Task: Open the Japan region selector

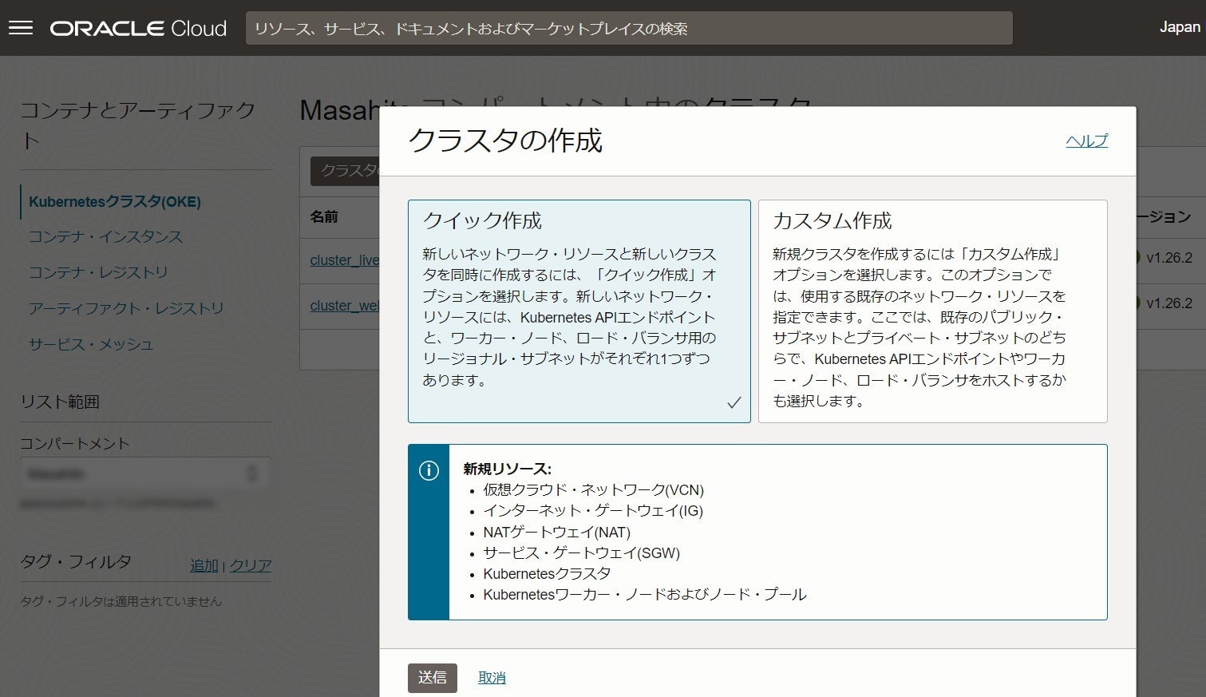Action: point(1180,27)
